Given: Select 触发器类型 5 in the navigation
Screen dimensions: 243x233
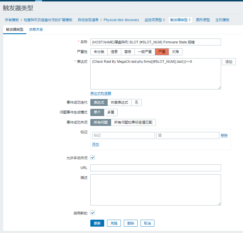Looking at the screenshot, I should 180,20.
